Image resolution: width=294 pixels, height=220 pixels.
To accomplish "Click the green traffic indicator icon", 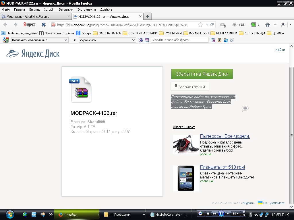I will coord(253,25).
